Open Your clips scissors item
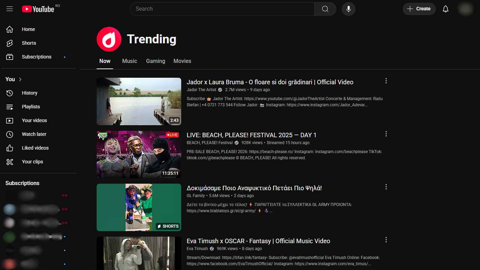 (x=32, y=162)
